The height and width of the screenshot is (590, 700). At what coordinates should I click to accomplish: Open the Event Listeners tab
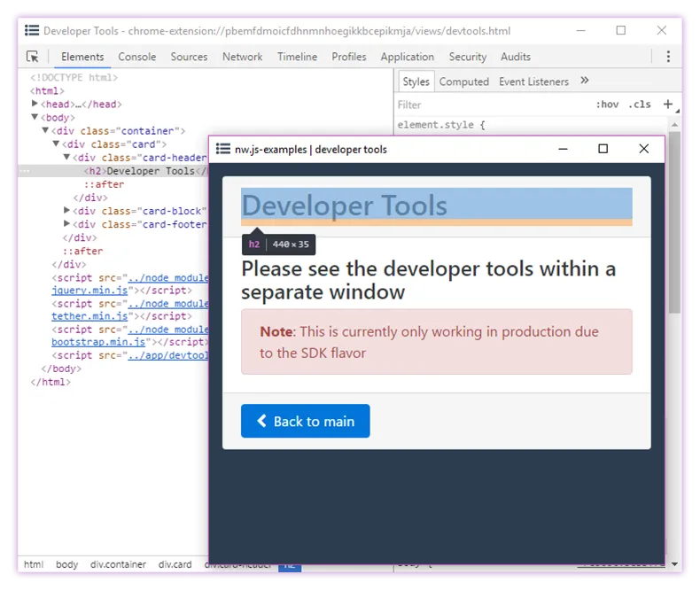(x=533, y=82)
